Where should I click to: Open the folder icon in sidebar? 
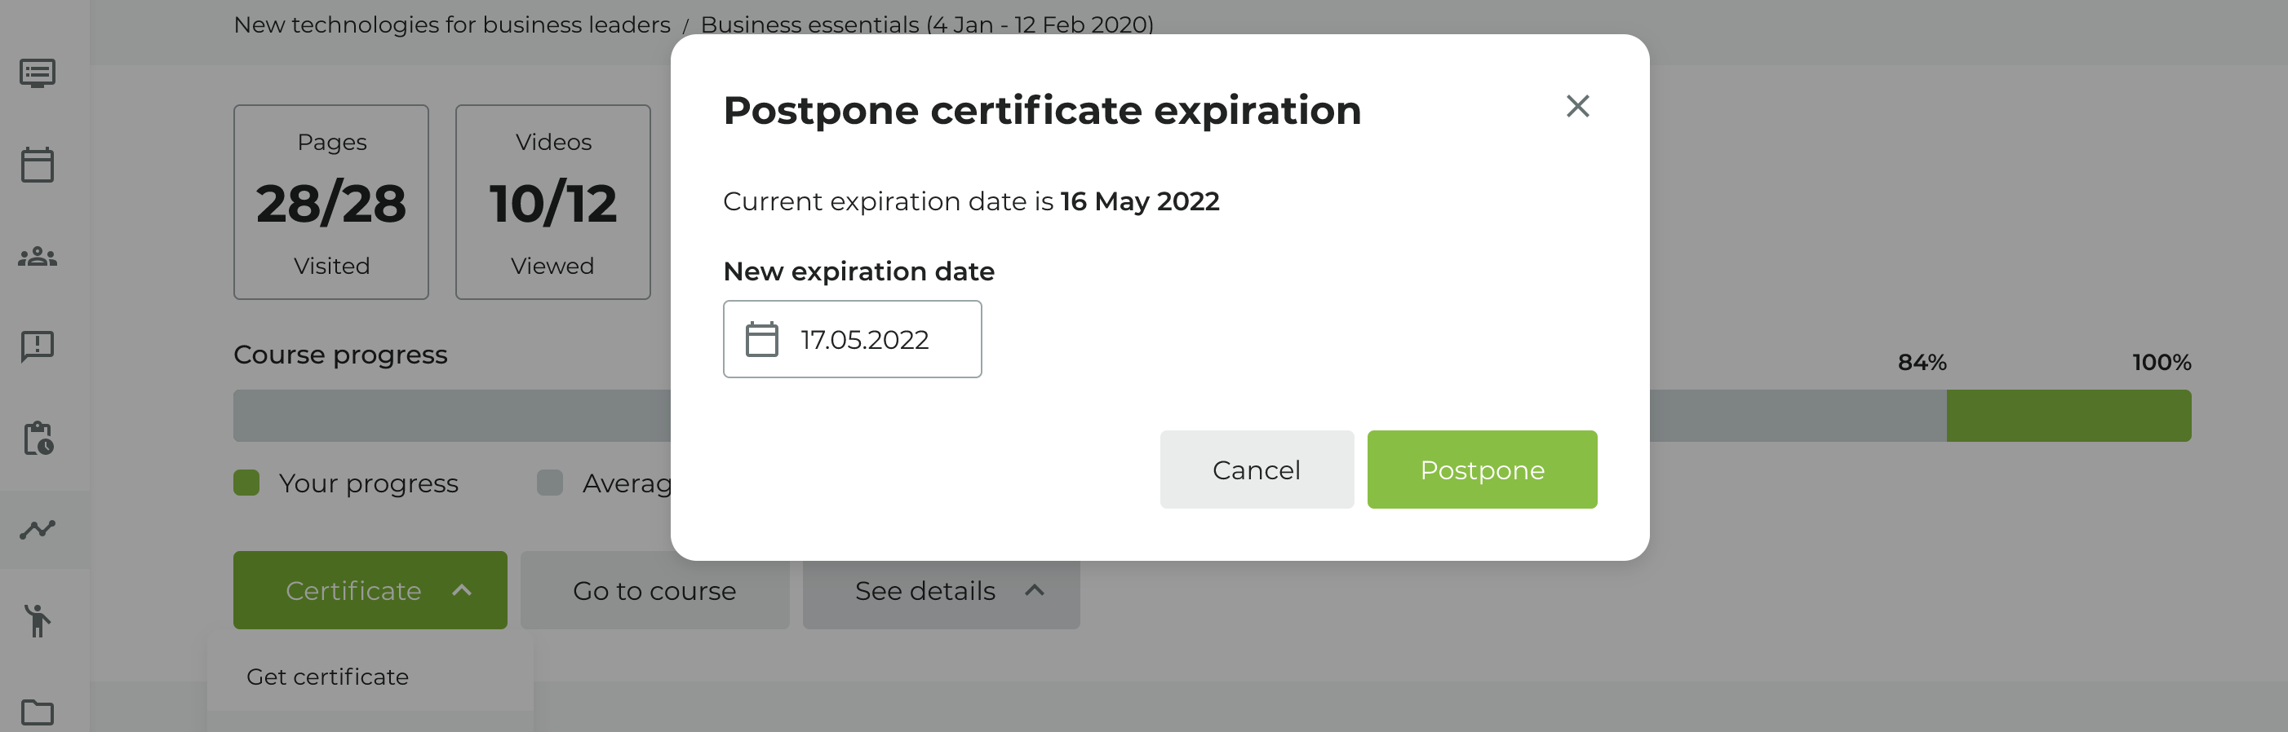38,712
